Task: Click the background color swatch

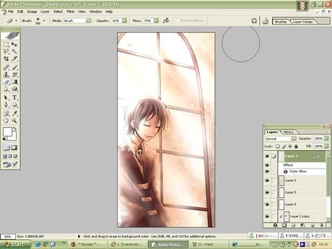Action: (14, 137)
